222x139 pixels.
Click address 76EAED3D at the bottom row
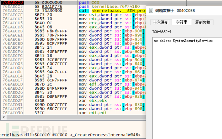point(12,113)
